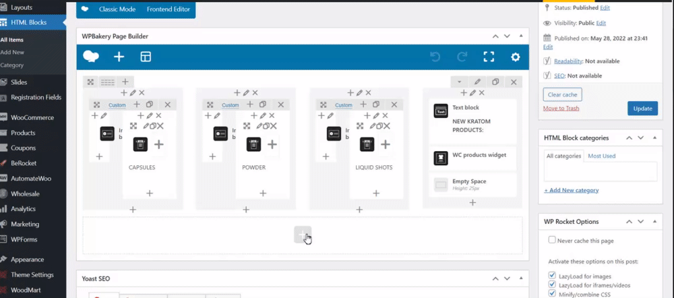Click the Text block element icon

[441, 111]
